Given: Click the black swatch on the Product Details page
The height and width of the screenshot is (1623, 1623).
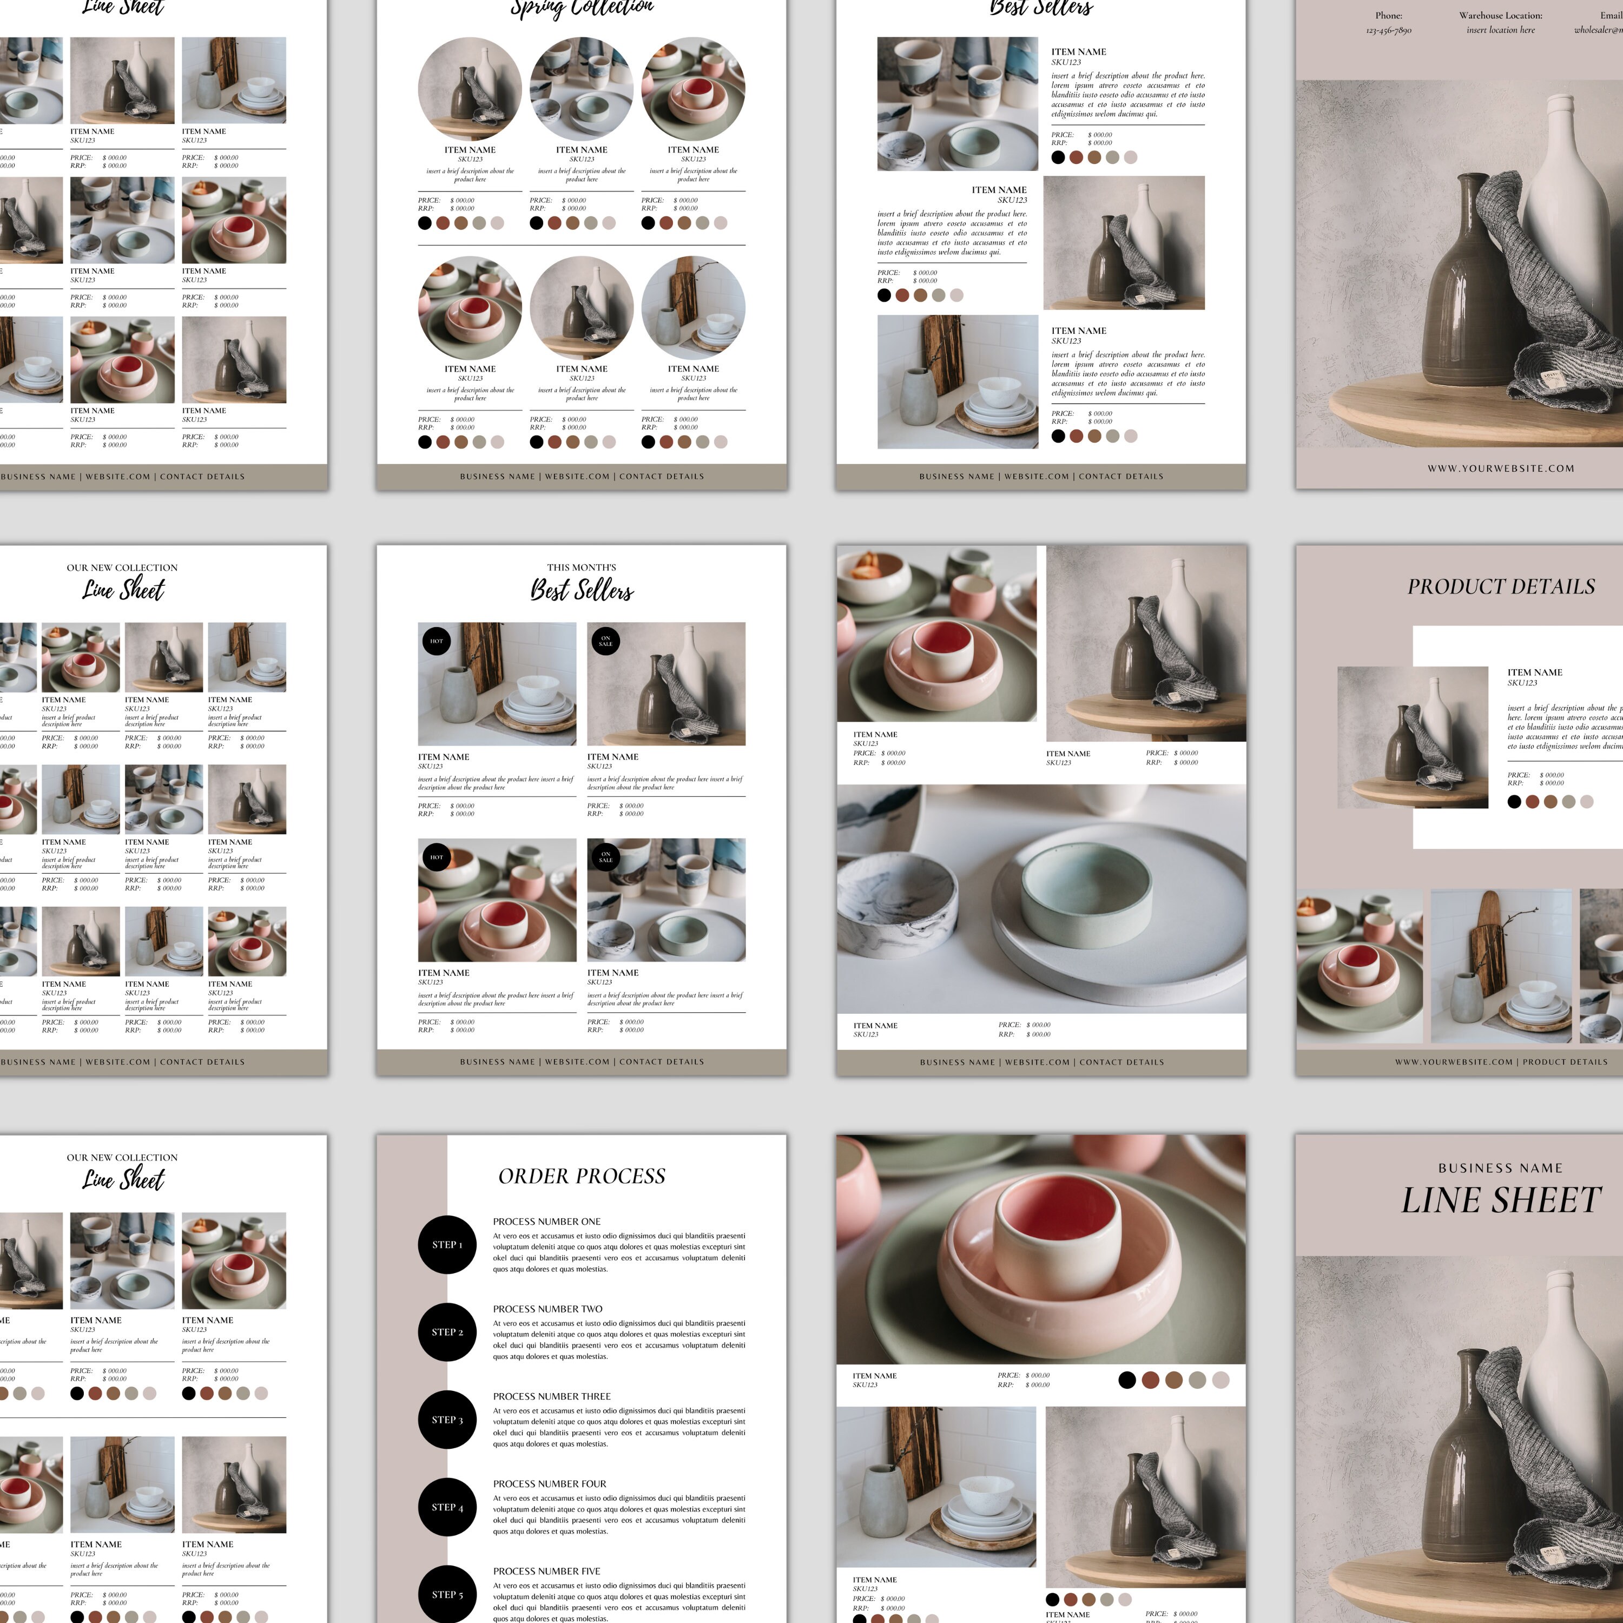Looking at the screenshot, I should (x=1514, y=801).
